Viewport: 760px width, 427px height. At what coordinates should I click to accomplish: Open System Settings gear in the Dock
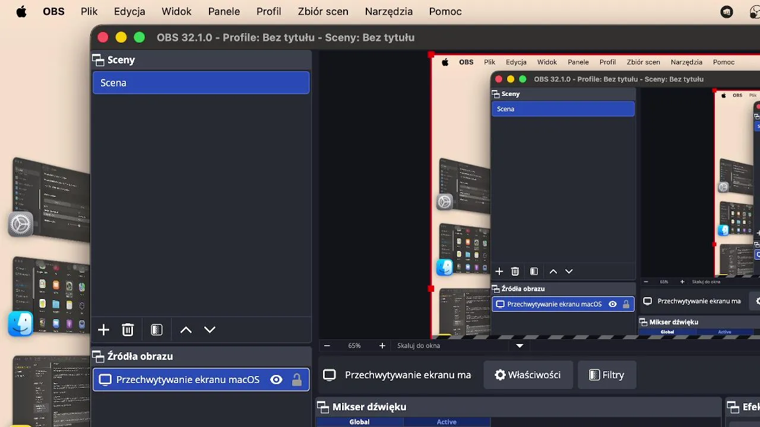pos(20,224)
